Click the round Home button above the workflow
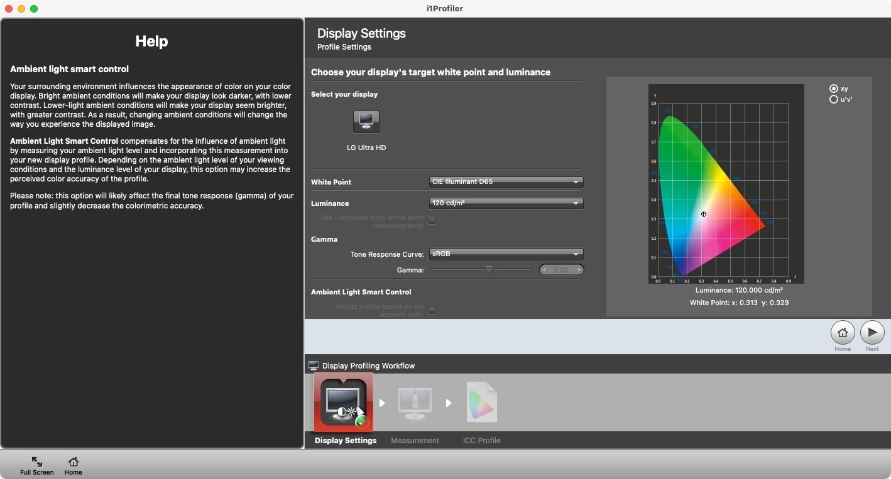The image size is (891, 479). pyautogui.click(x=842, y=332)
